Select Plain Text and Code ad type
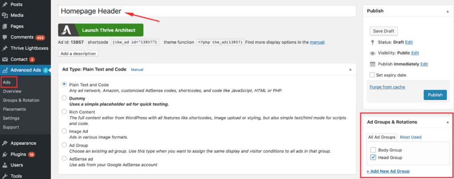 tap(64, 84)
